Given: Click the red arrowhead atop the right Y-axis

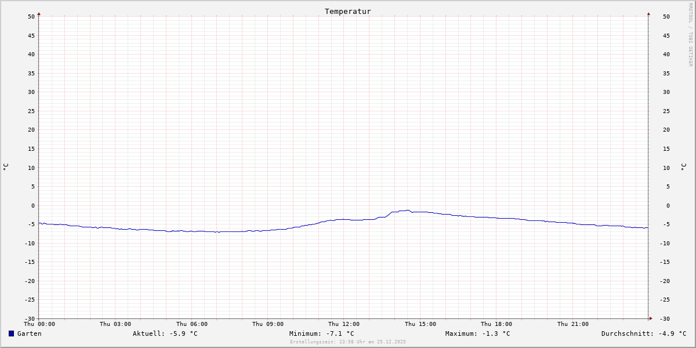Looking at the screenshot, I should [x=648, y=13].
